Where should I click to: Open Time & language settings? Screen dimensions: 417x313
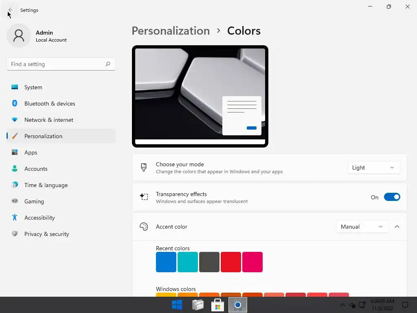tap(61, 185)
